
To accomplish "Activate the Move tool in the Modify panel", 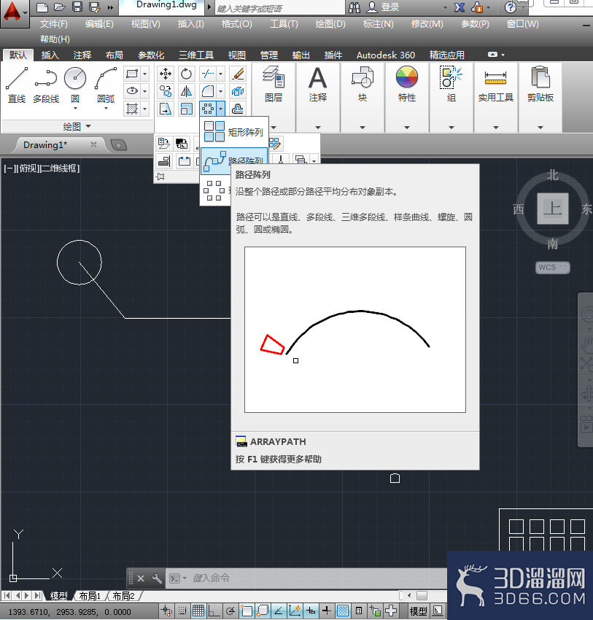I will click(166, 74).
